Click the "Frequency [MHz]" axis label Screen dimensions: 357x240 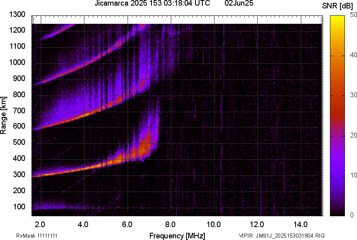click(x=177, y=236)
